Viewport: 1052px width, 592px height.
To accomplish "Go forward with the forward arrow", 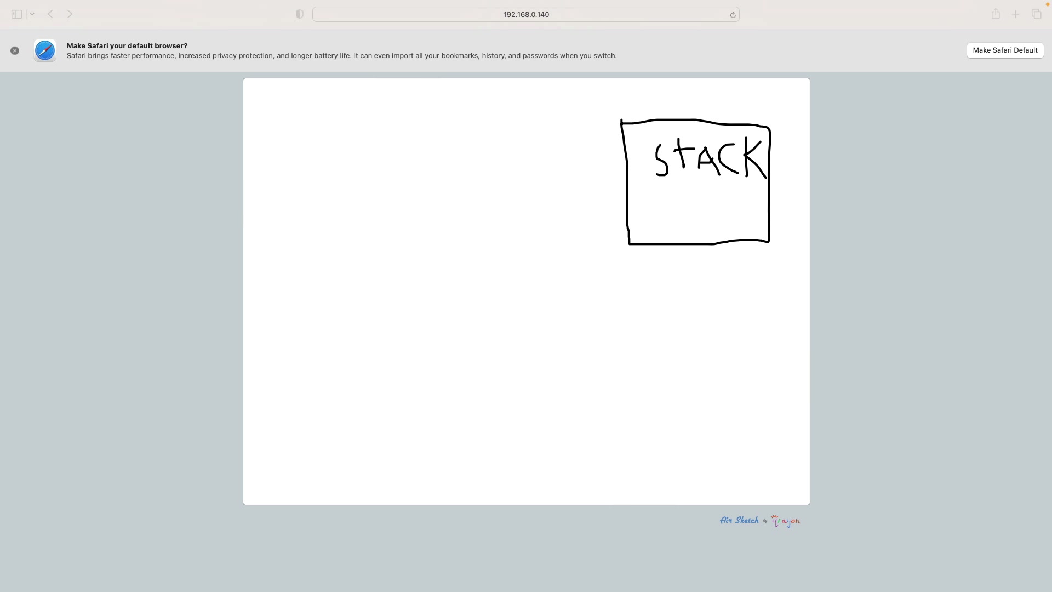I will pyautogui.click(x=70, y=14).
